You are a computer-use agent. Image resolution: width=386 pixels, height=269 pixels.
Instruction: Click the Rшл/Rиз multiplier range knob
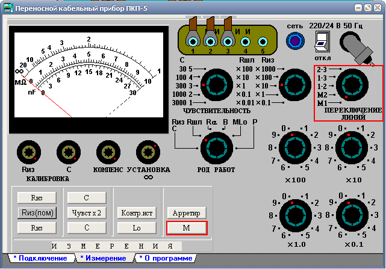(295, 85)
